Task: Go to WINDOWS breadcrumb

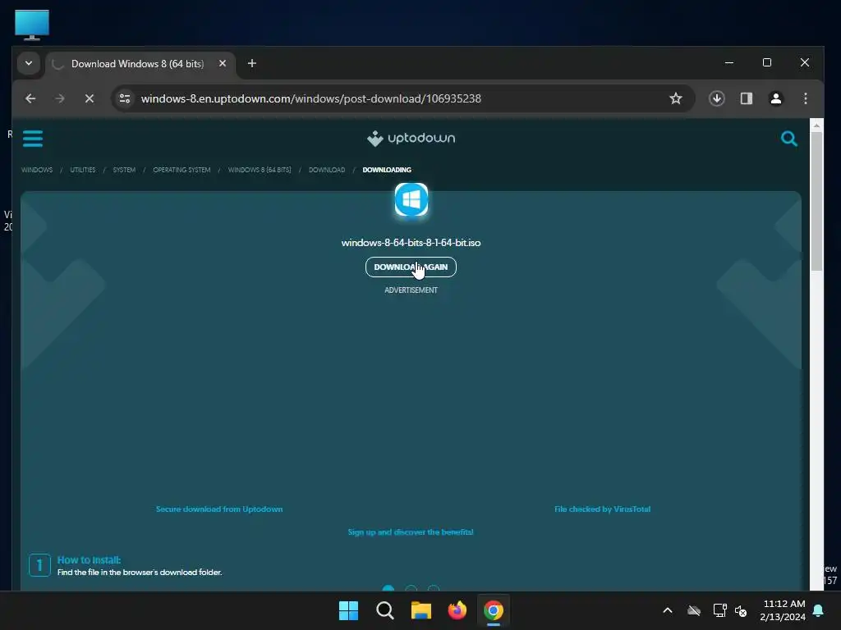Action: tap(37, 170)
